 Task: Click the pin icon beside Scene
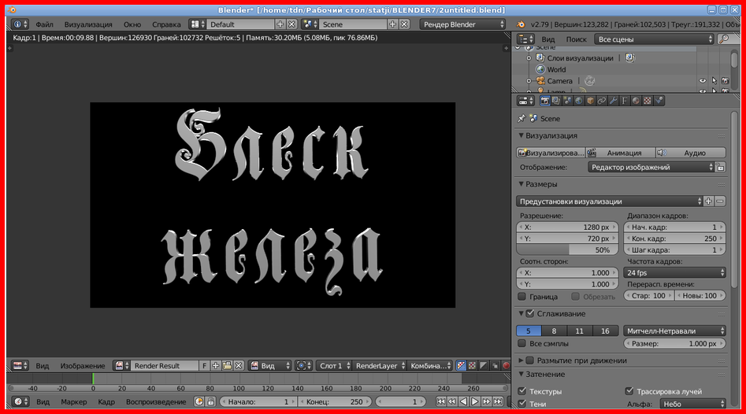click(x=521, y=118)
